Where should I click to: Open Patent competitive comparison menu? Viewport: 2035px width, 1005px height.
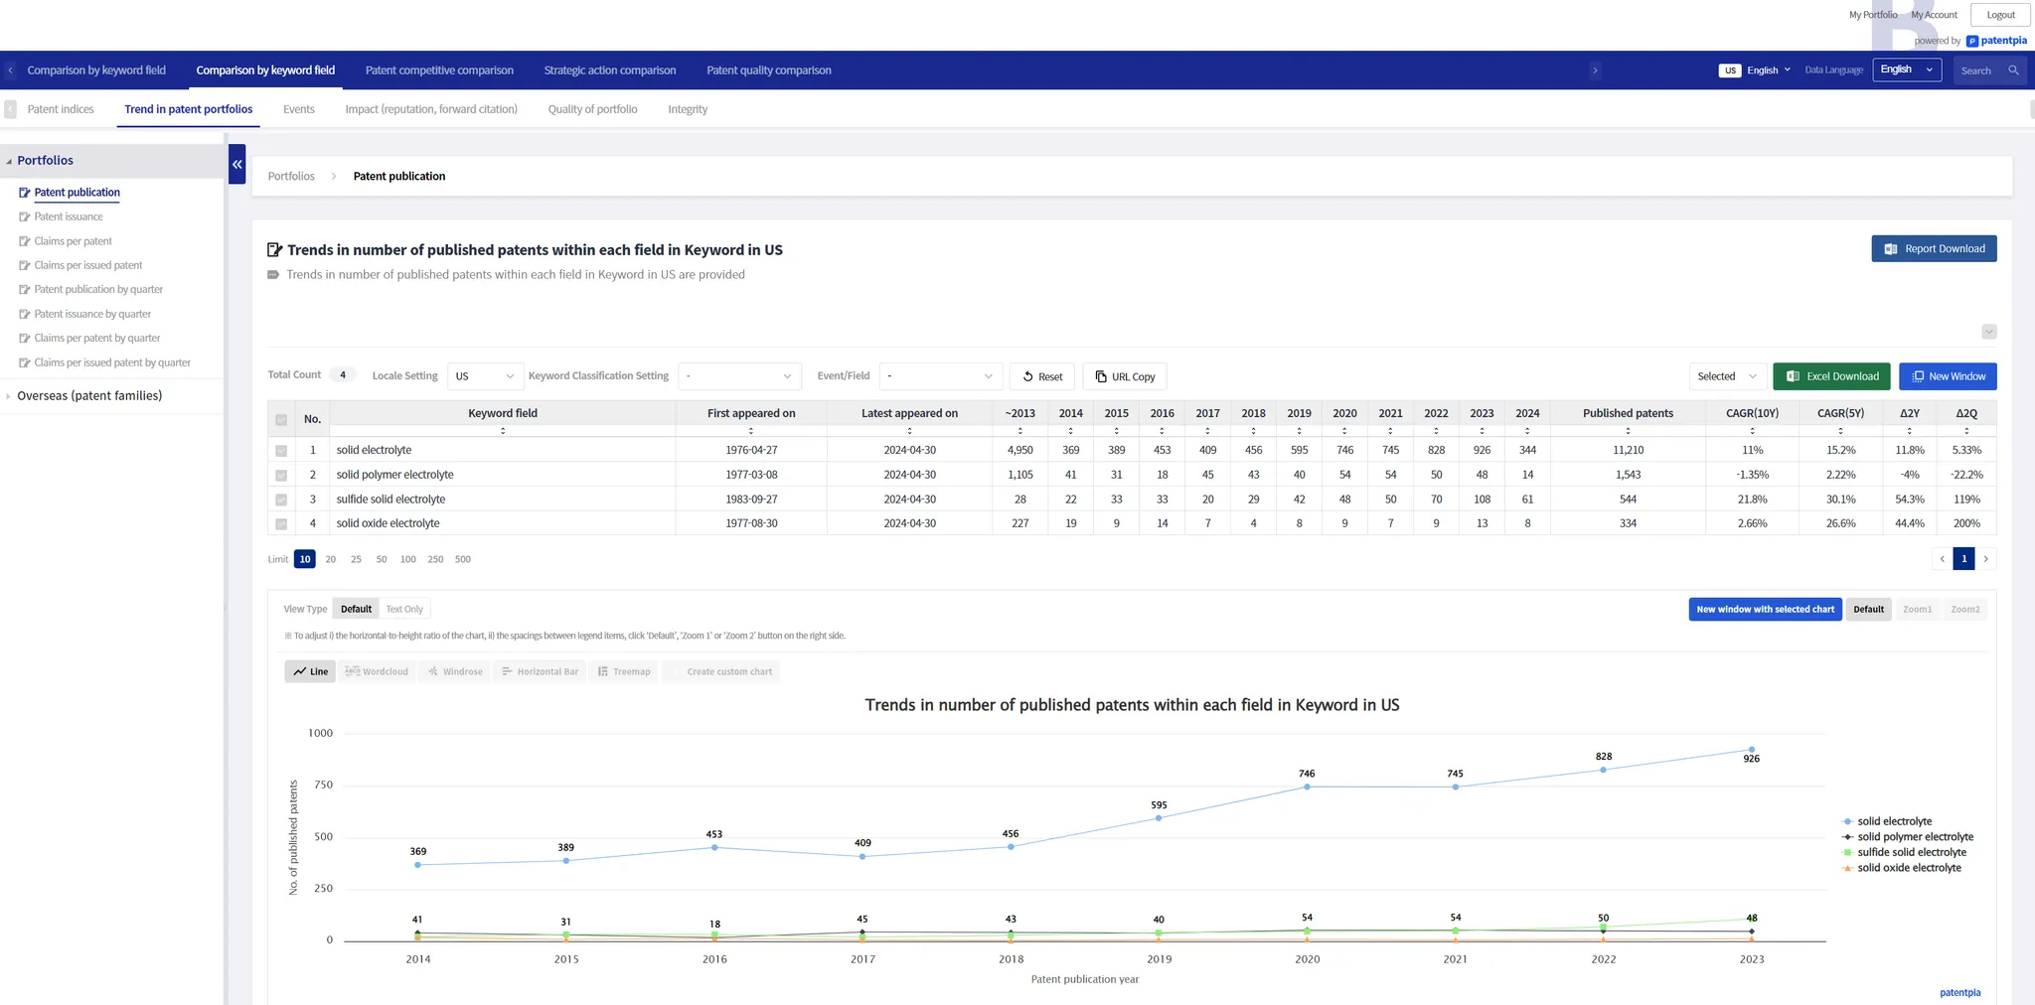439,71
